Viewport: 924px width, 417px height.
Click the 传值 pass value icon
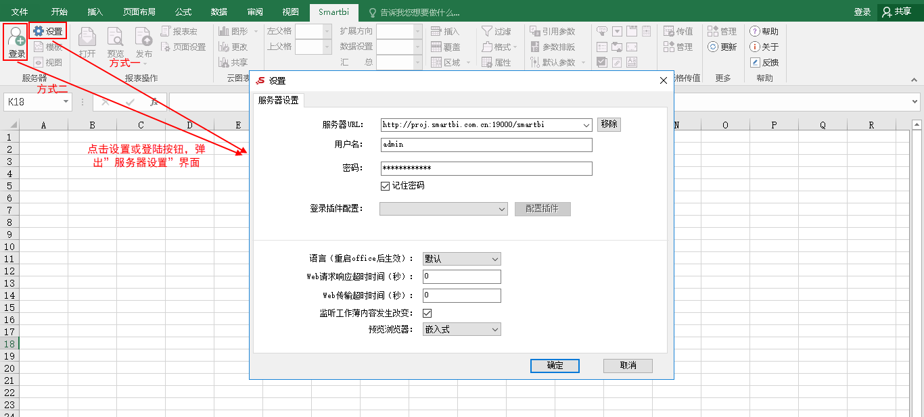tap(678, 31)
